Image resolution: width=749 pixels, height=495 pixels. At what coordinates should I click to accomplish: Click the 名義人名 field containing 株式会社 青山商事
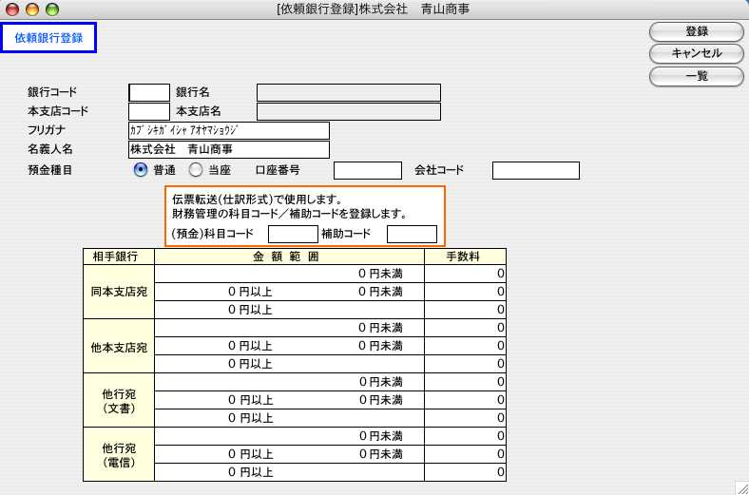pos(228,149)
